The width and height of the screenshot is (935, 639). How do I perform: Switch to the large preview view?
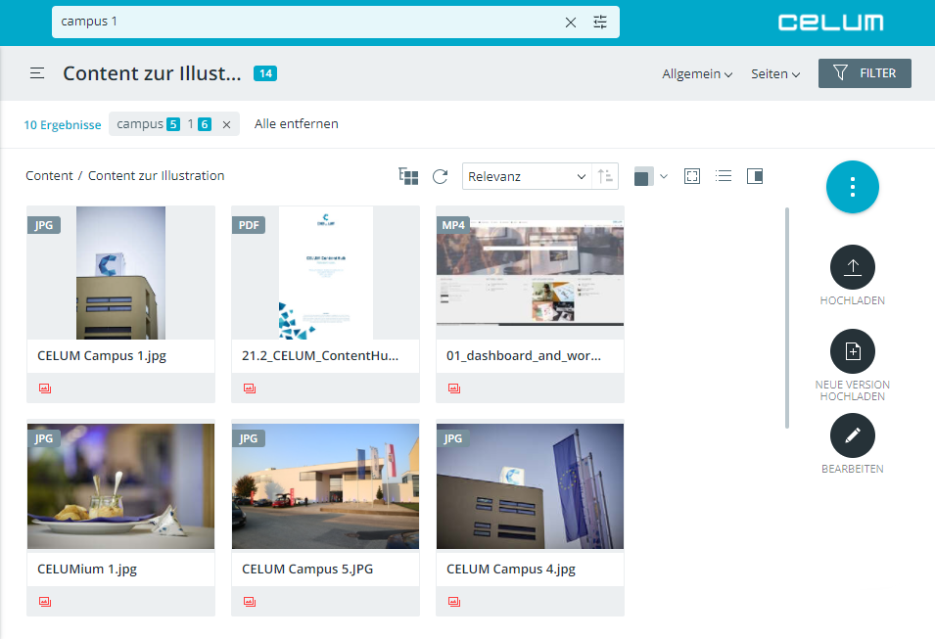[692, 176]
